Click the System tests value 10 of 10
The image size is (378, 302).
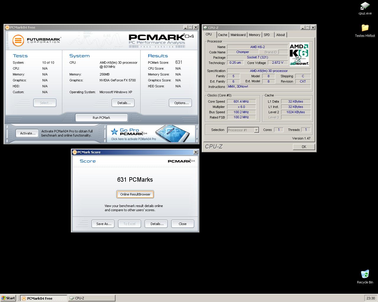pos(48,63)
